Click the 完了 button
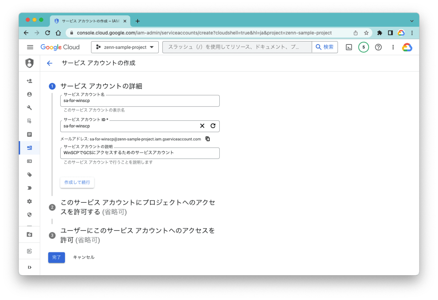Screen dimensions: 438x300 [x=57, y=257]
